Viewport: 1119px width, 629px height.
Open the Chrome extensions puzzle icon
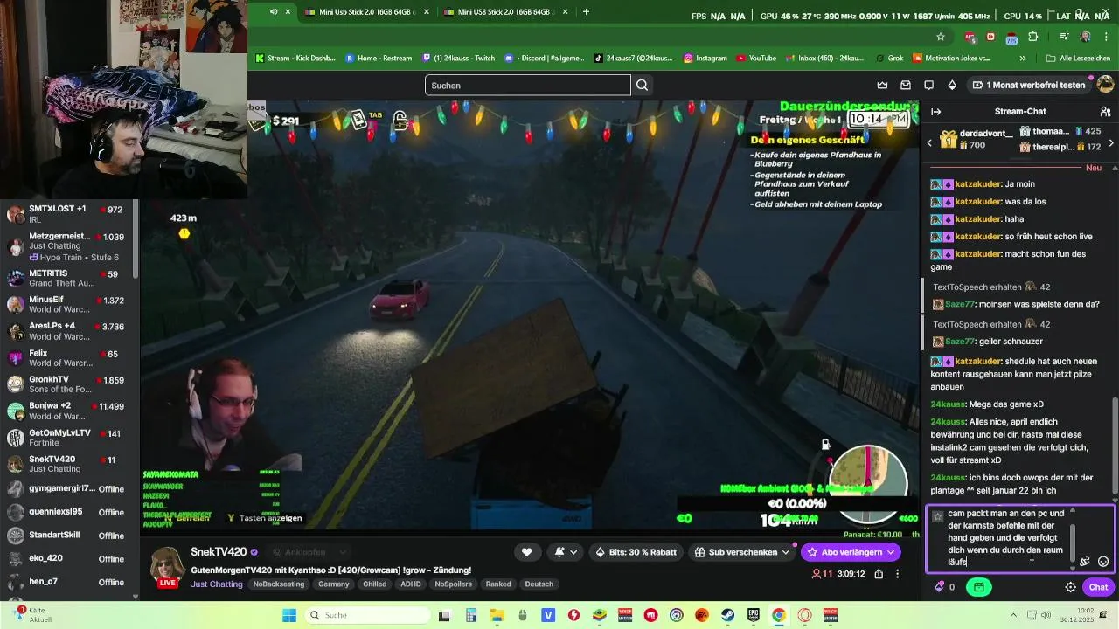(x=1033, y=37)
